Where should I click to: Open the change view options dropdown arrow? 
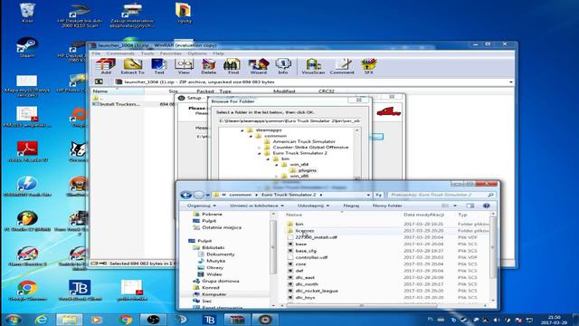click(x=455, y=206)
